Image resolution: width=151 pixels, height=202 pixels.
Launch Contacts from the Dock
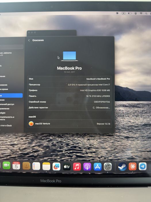(x=26, y=166)
